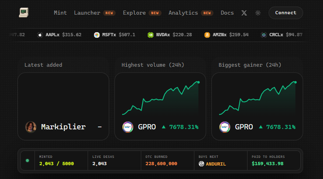This screenshot has height=179, width=323.
Task: Click the Apple logo next to AAPLx
Action: click(x=40, y=35)
